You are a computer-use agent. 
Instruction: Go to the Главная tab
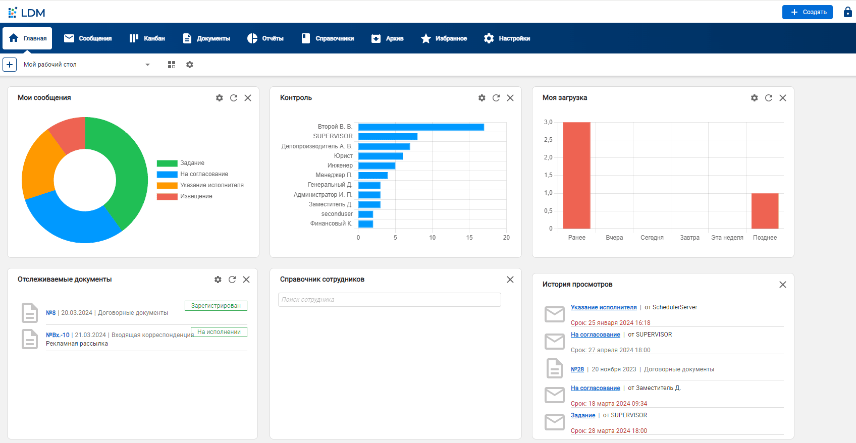[x=27, y=38]
